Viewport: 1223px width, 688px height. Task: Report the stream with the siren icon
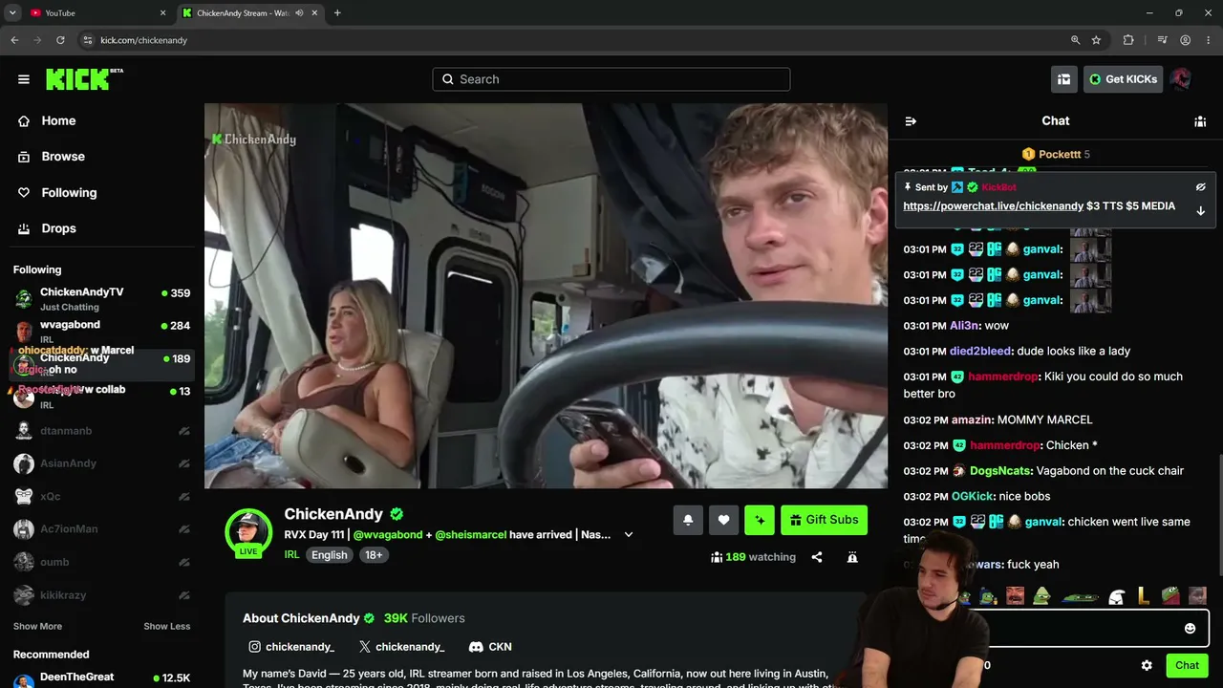(852, 557)
